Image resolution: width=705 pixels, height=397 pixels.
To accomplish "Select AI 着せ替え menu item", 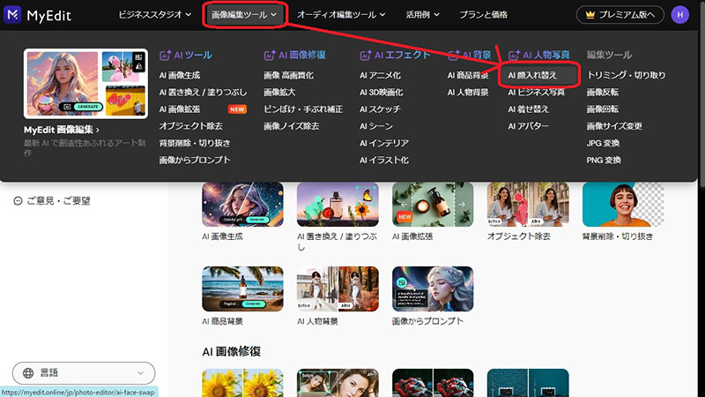I will click(528, 109).
